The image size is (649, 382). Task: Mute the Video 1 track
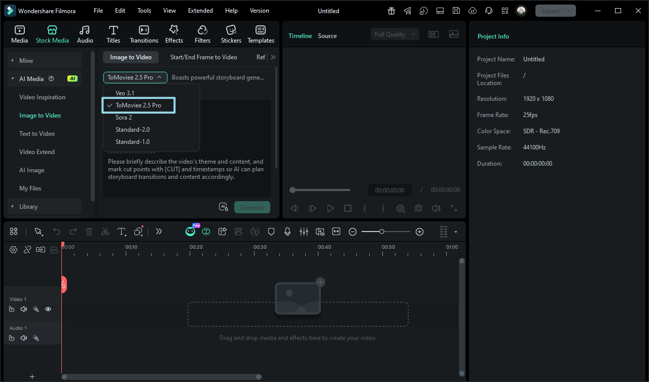[24, 309]
